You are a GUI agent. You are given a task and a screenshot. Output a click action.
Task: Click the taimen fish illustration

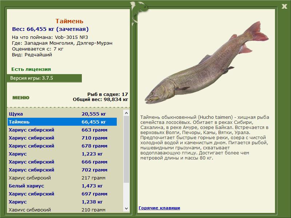206,63
